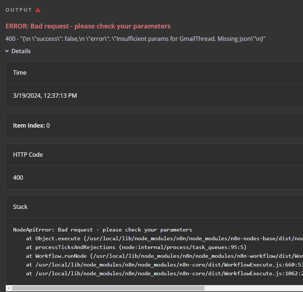Select the 400 HTTP code value

tap(18, 178)
